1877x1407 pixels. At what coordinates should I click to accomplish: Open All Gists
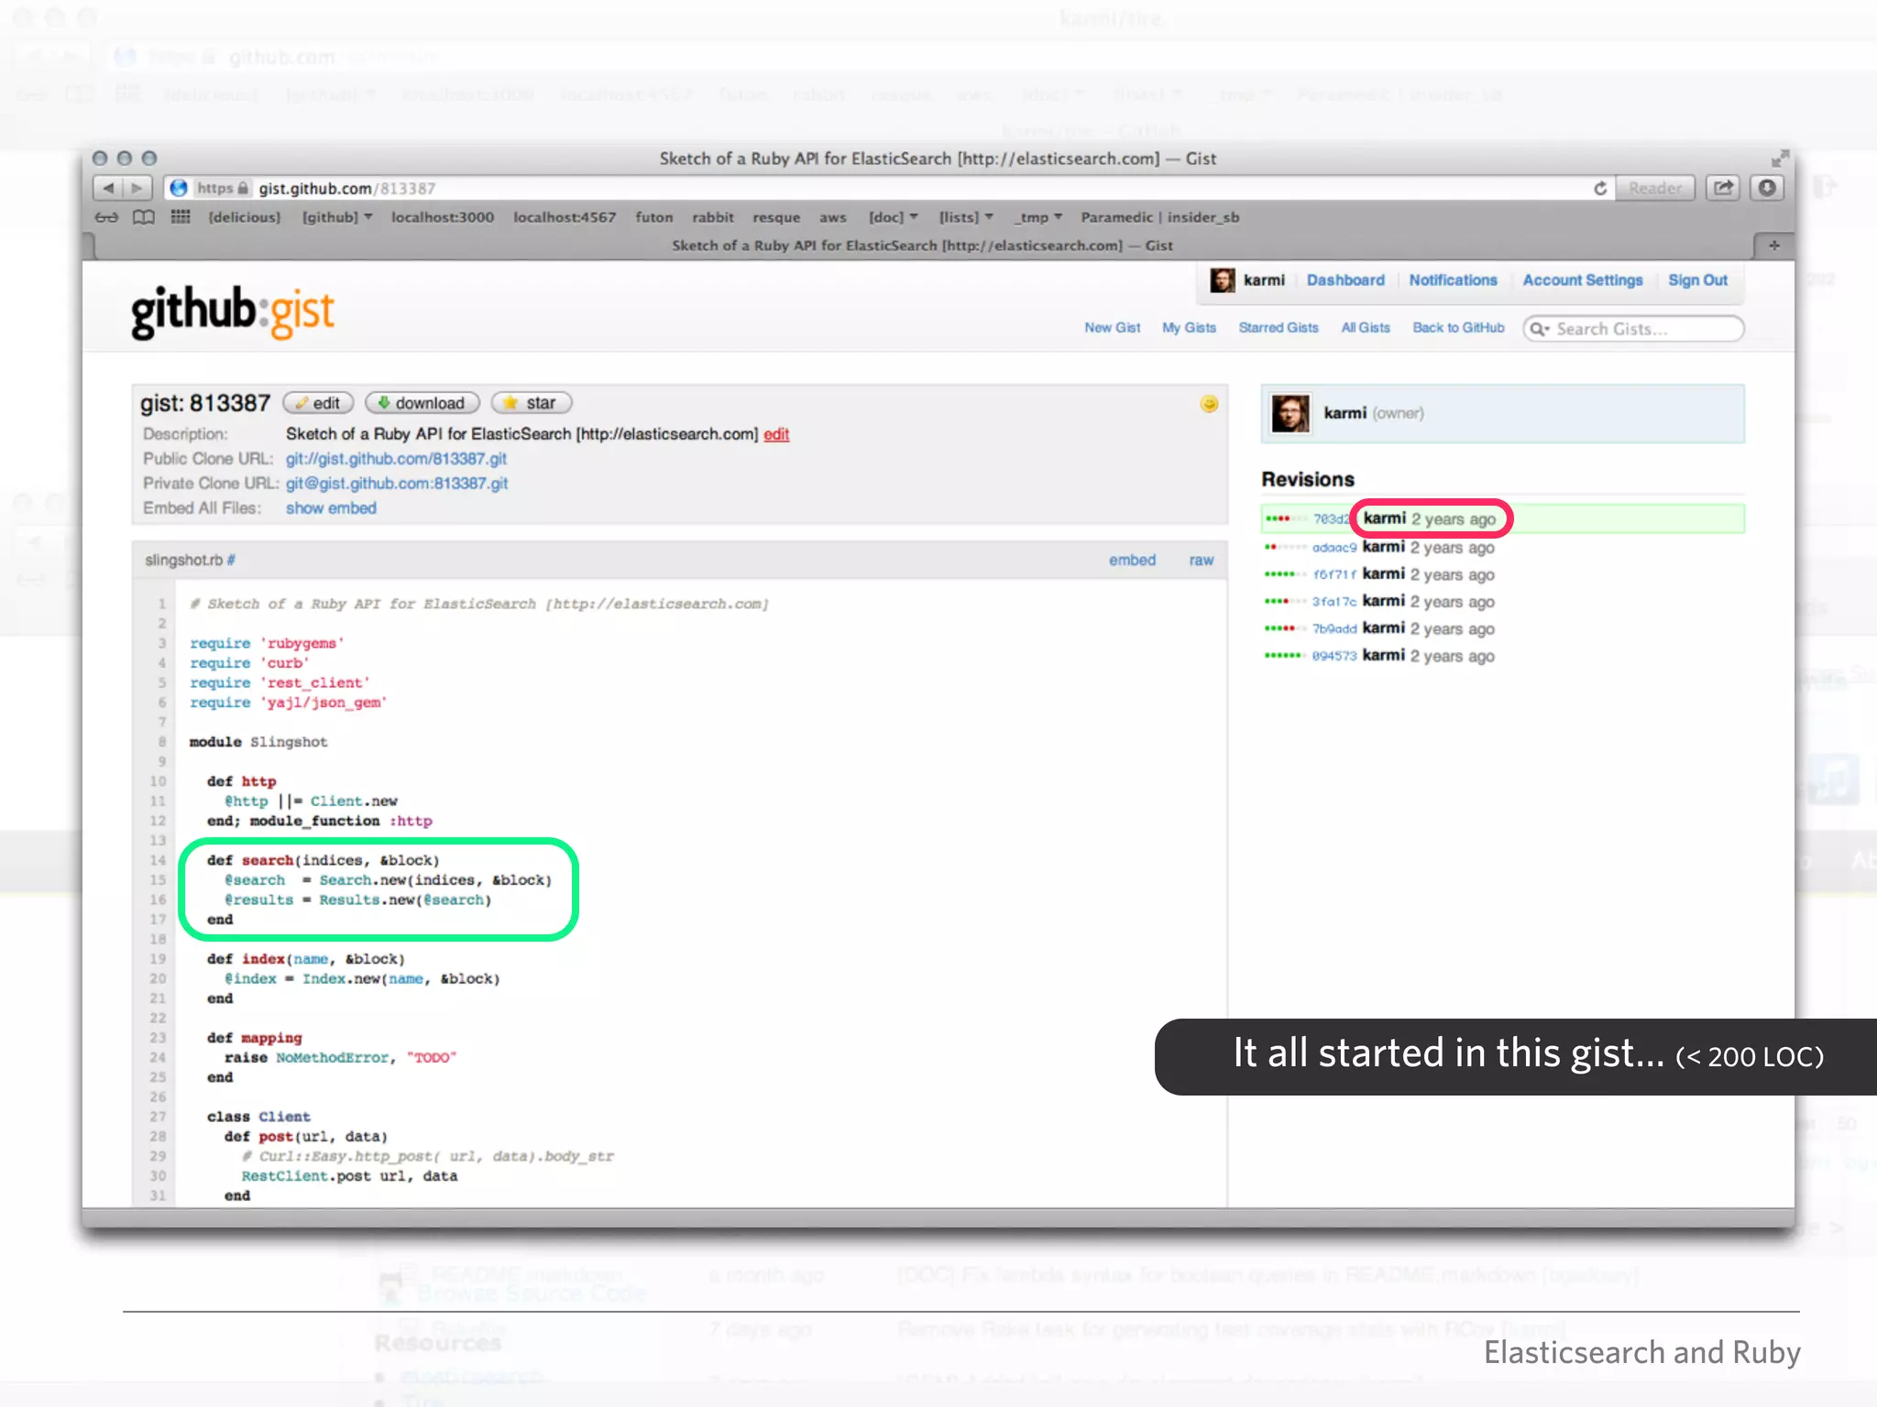(x=1366, y=328)
